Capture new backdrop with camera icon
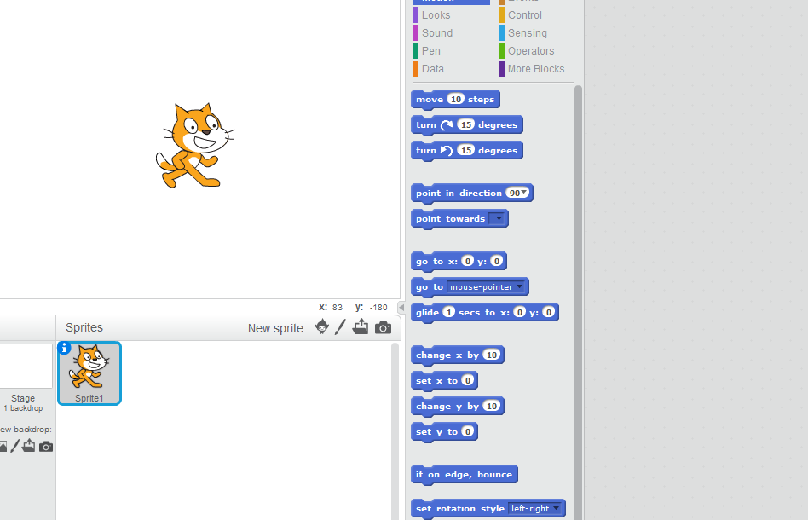 tap(46, 447)
